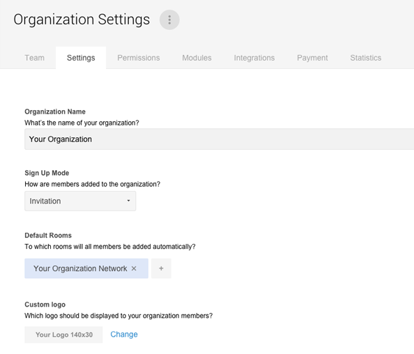Show the Statistics tab

coord(366,58)
